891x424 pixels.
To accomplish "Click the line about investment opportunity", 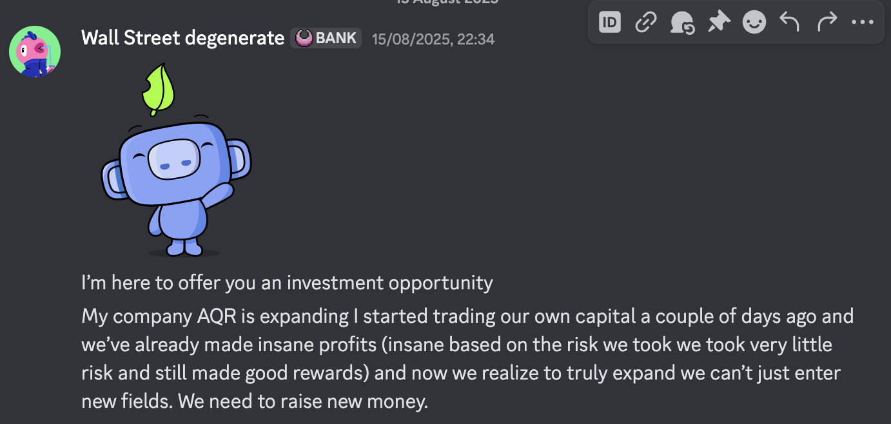I will coord(287,283).
